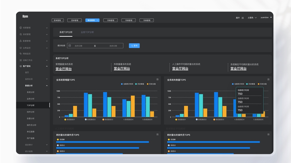Click the 配置管理 sidebar icon
Screen dimensions: 291x163
click(x=21, y=41)
